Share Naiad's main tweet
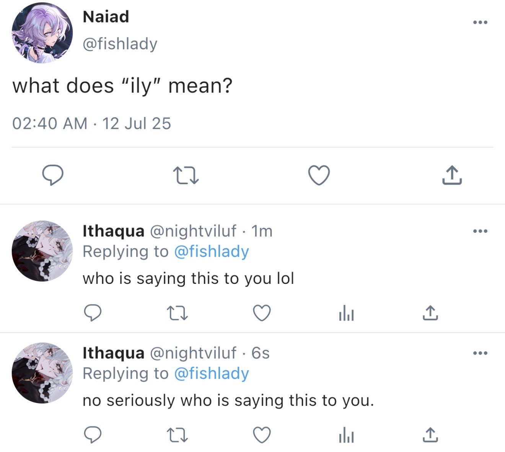Viewport: 505px width, 452px height. [x=452, y=175]
